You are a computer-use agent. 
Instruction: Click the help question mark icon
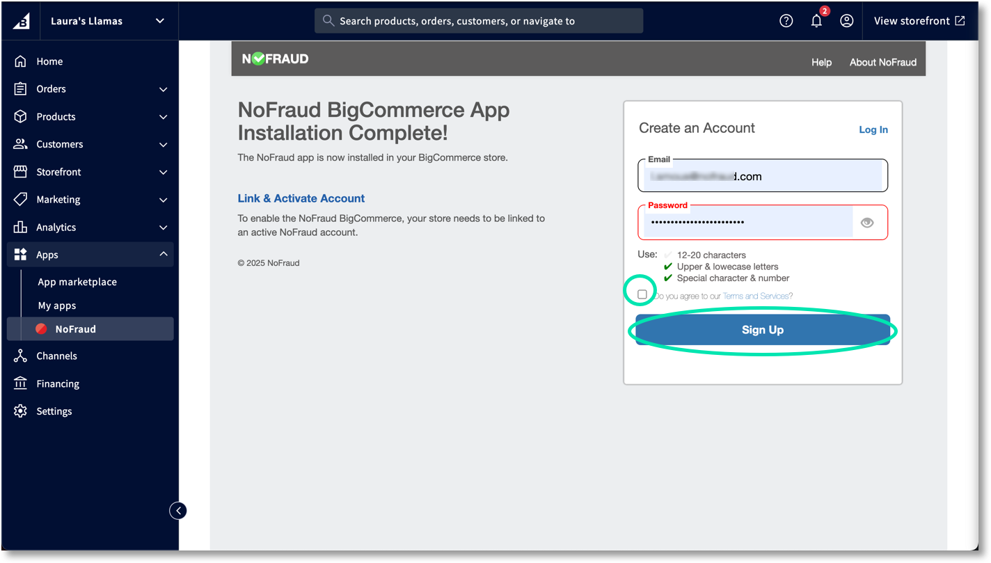786,21
